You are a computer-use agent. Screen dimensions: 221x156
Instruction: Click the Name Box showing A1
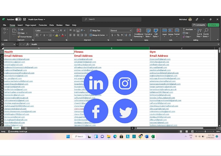pos(8,44)
